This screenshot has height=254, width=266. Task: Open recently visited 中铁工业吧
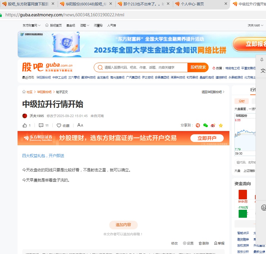[60, 77]
